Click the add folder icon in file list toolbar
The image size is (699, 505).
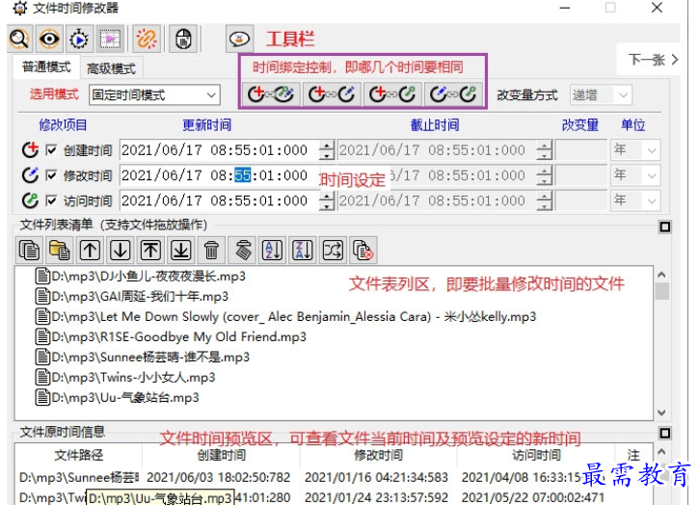[x=60, y=250]
